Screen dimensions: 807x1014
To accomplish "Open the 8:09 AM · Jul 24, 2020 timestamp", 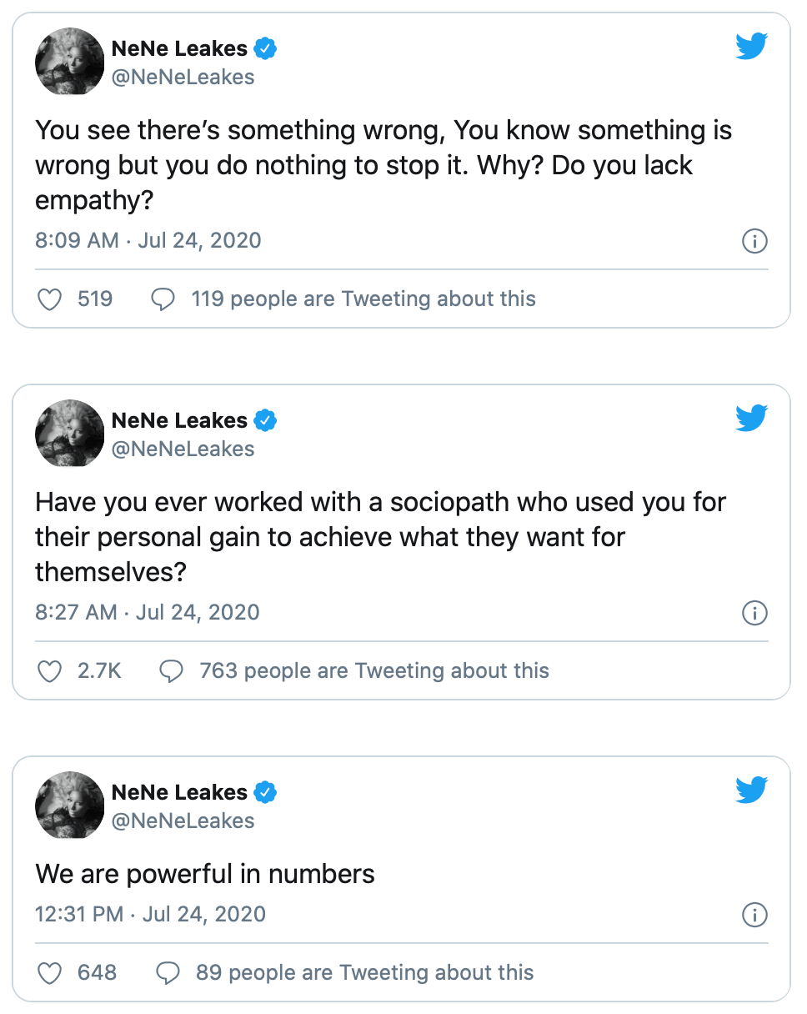I will (148, 241).
